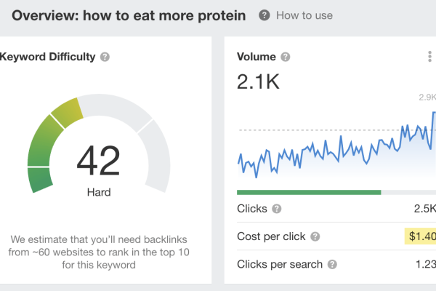
Task: Click the help icon next to Clicks
Action: 277,210
